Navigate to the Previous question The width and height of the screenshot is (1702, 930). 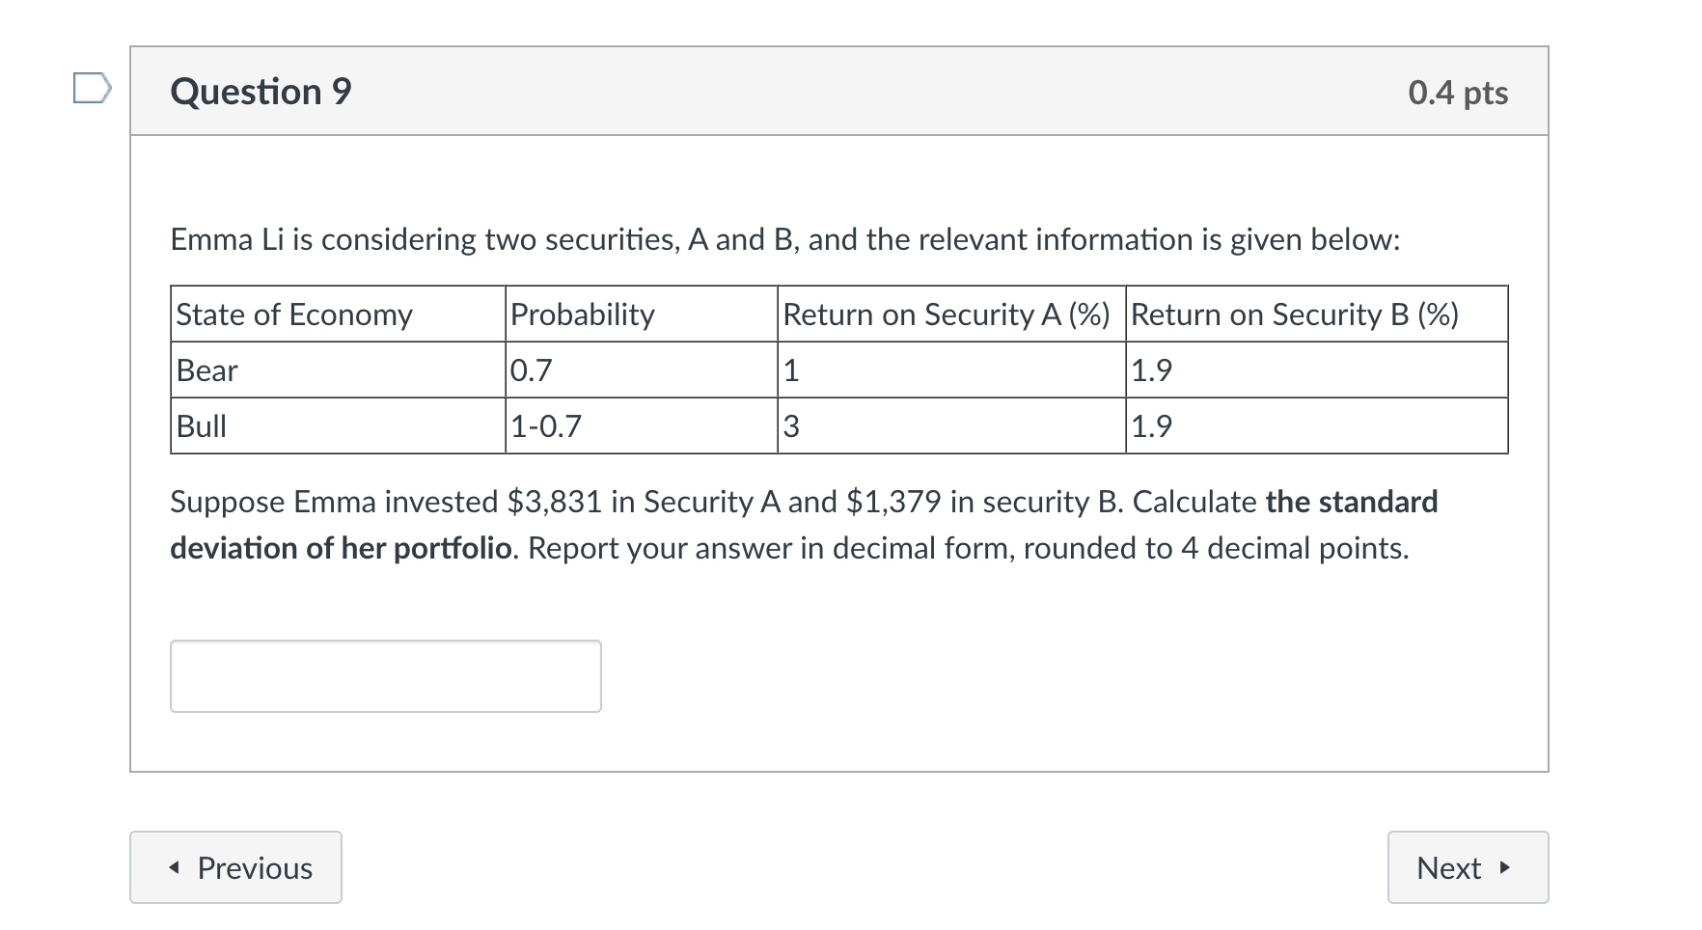click(x=234, y=867)
